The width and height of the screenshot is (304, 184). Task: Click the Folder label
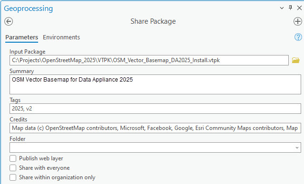click(18, 139)
